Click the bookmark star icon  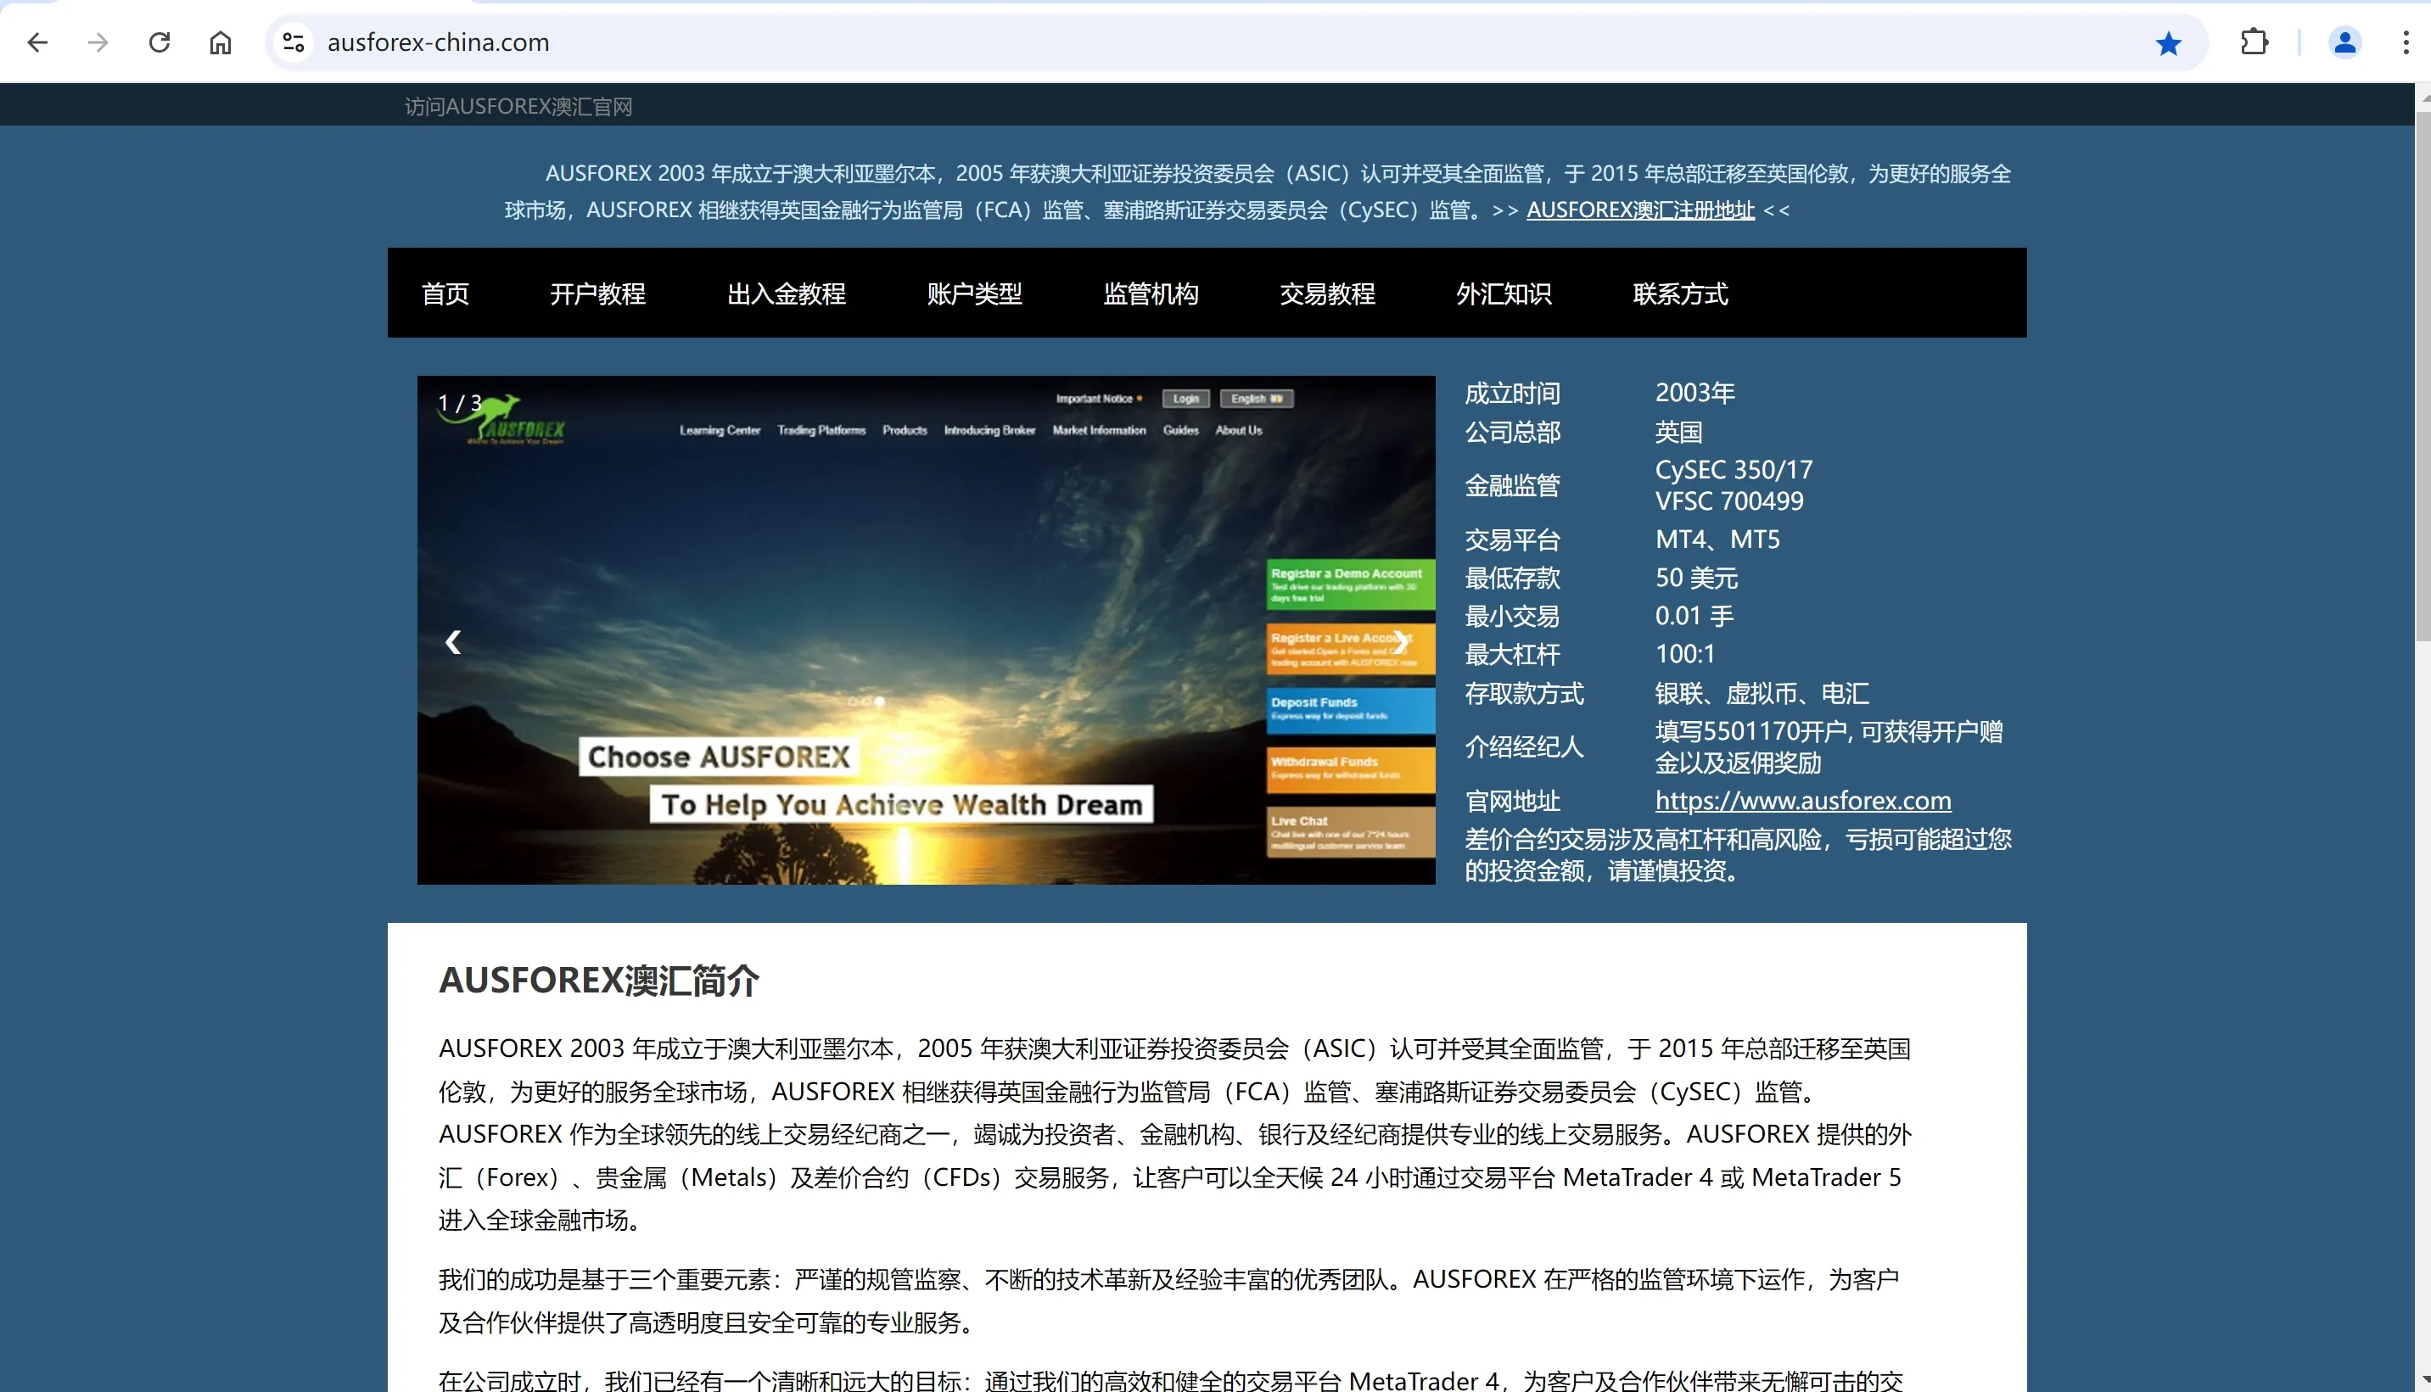coord(2169,43)
